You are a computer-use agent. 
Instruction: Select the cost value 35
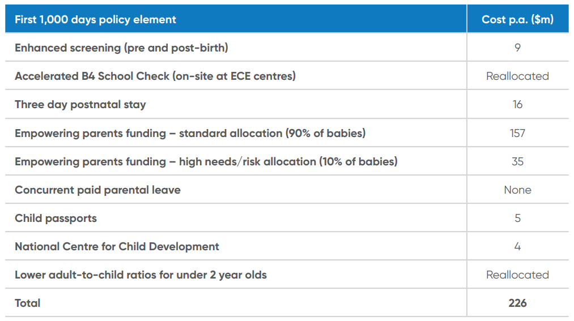[517, 161]
